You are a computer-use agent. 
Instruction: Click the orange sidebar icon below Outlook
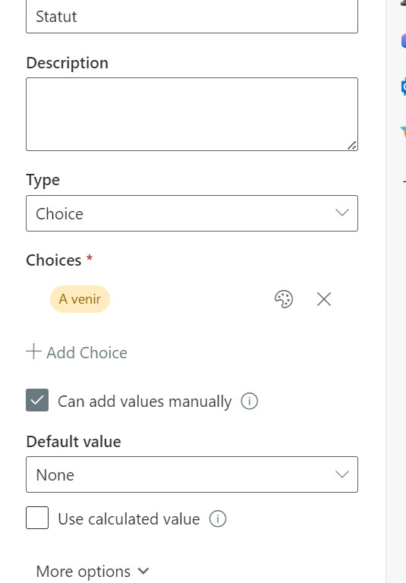coord(403,132)
